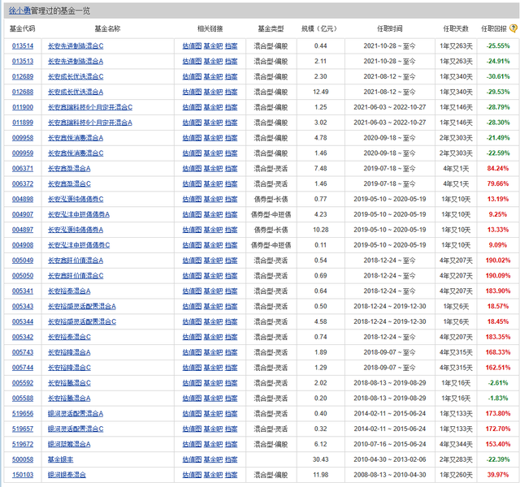Open 长安先进制造混合C fund name link
The width and height of the screenshot is (520, 487).
76,46
